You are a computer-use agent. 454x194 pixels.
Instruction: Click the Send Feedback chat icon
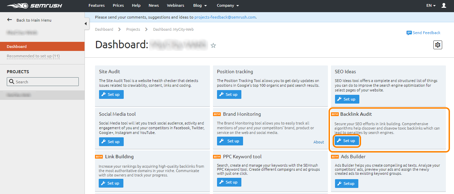[x=409, y=33]
